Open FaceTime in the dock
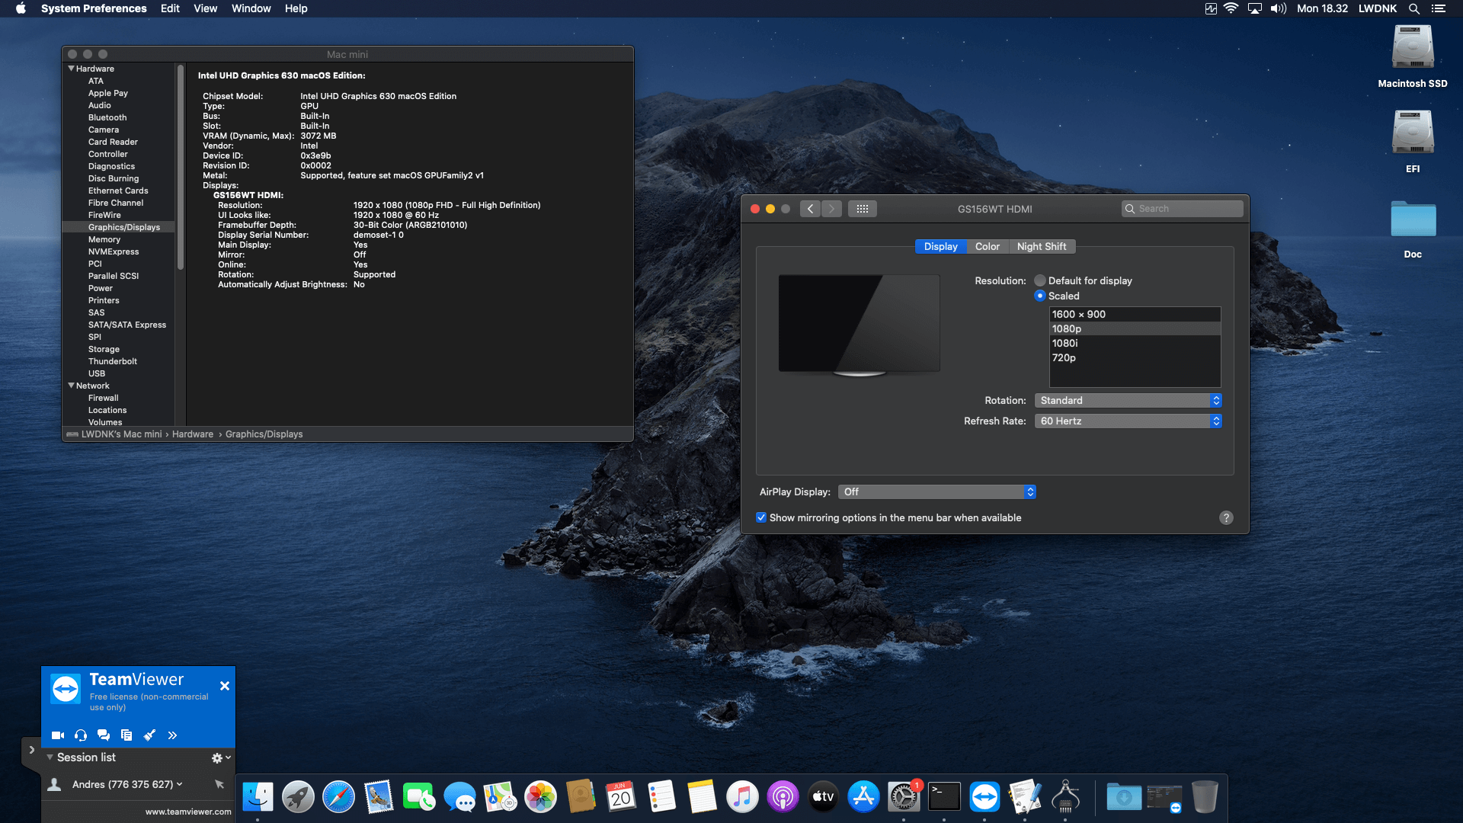Screen dimensions: 1463x823 419,797
